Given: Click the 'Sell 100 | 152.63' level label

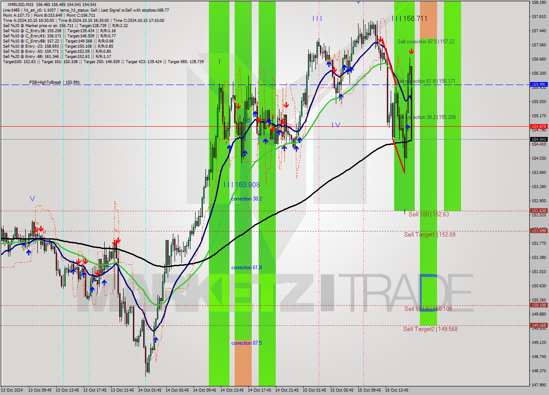Looking at the screenshot, I should point(428,214).
